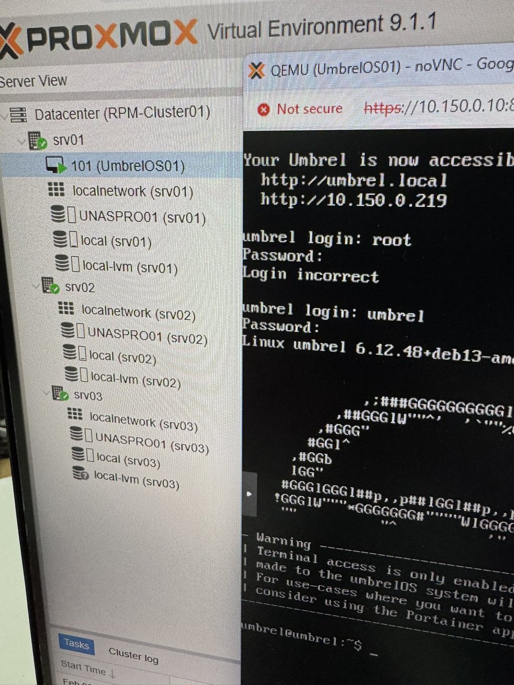Screen dimensions: 514x685
Task: Select local-lvm (srv03) storage
Action: pos(136,480)
